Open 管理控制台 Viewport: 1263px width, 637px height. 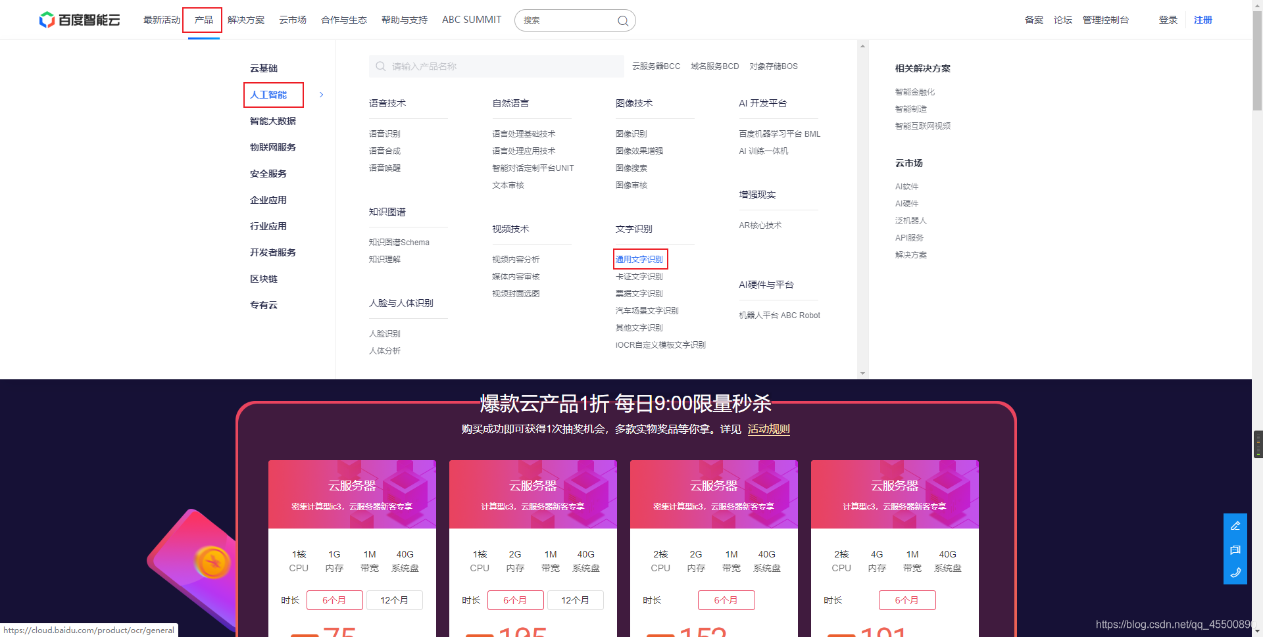click(1106, 20)
